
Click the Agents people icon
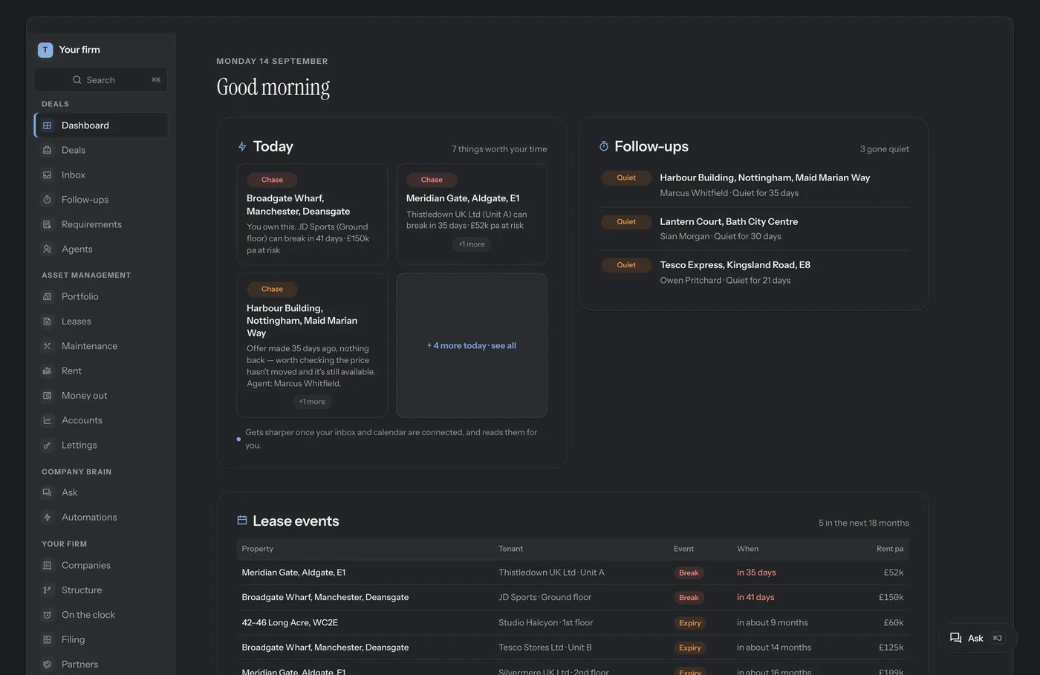click(x=47, y=250)
